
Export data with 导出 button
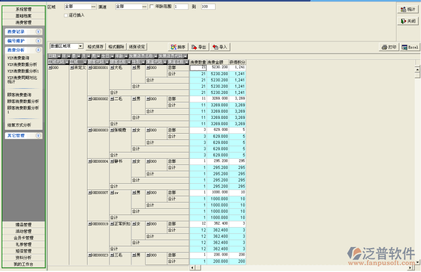pyautogui.click(x=199, y=47)
